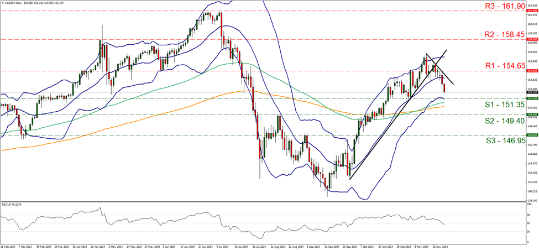This screenshot has width=539, height=250.
Task: Click the current price tag 152.137
Action: point(531,92)
